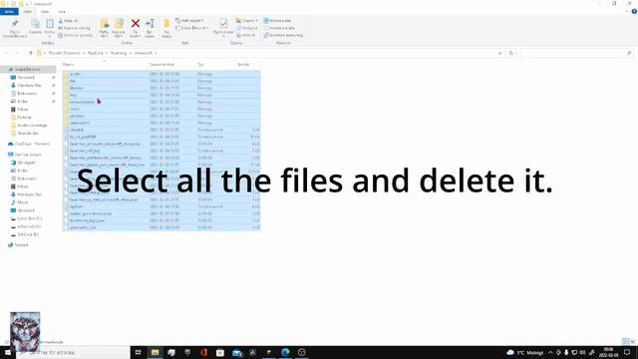
Task: Collapse the ribbon with the top-right chevron
Action: [627, 11]
